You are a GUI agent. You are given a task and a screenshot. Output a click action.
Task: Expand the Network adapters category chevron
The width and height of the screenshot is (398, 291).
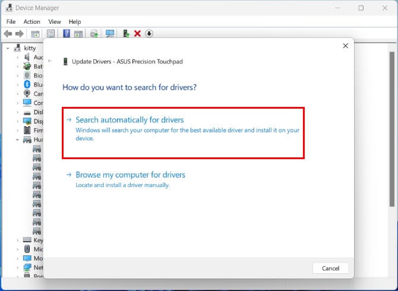pyautogui.click(x=17, y=267)
